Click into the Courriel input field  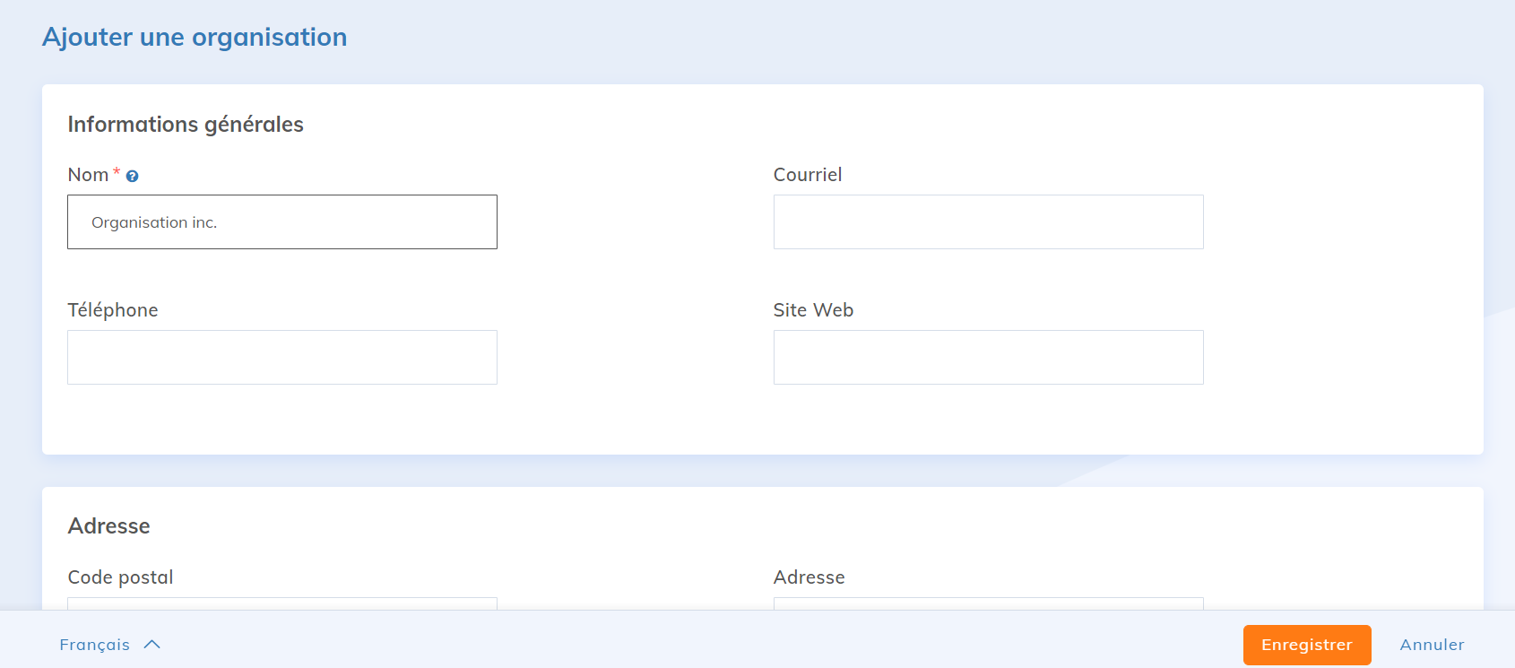pos(988,222)
